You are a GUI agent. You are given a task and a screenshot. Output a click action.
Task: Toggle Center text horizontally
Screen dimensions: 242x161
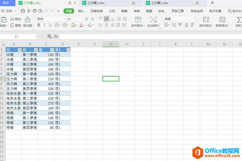click(106, 25)
